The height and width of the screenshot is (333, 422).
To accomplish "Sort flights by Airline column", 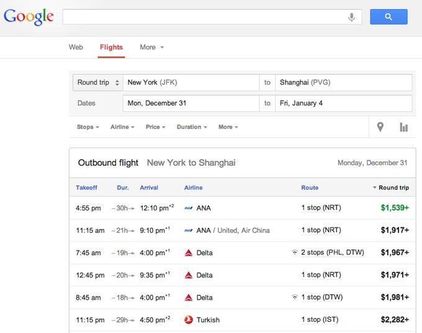I will (193, 188).
